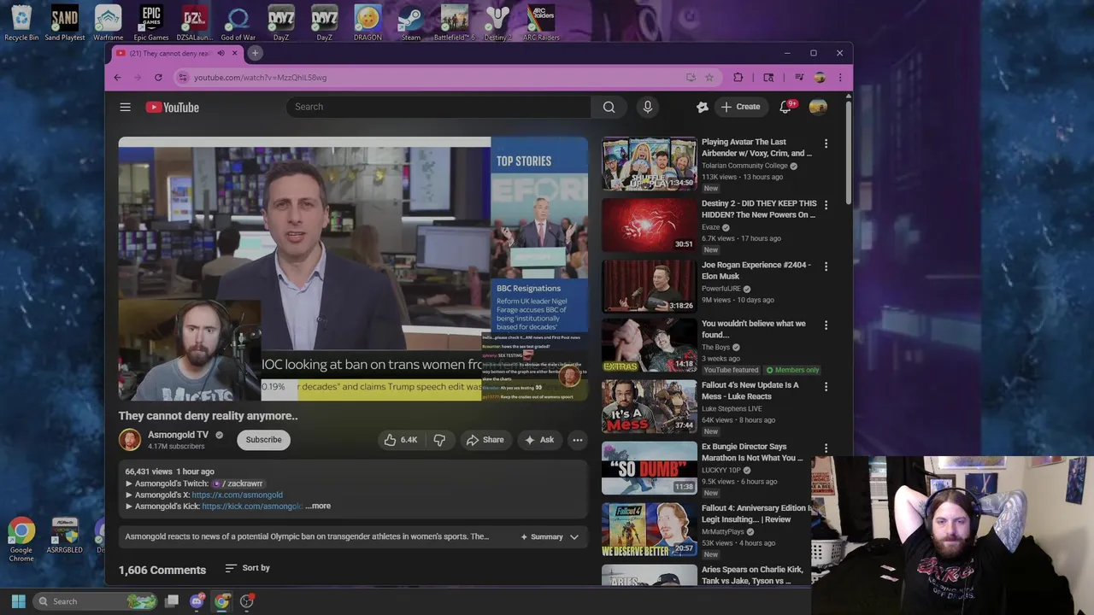Open the Recycle Bin
Screen dimensions: 1094x615
click(21, 23)
